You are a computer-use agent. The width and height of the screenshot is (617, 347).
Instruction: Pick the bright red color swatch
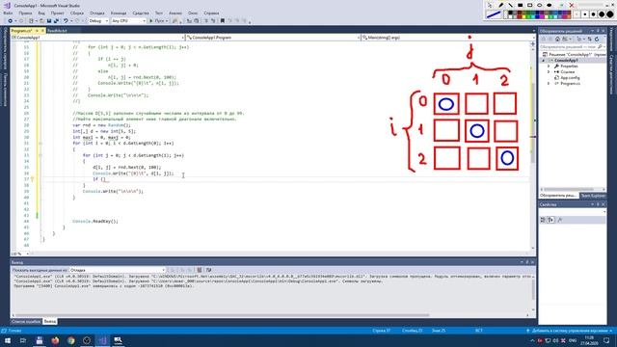tap(519, 16)
